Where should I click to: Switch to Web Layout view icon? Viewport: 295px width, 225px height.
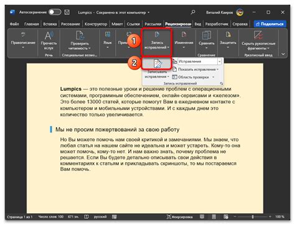(226, 217)
